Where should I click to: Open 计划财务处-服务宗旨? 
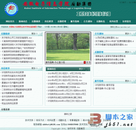click(105, 85)
